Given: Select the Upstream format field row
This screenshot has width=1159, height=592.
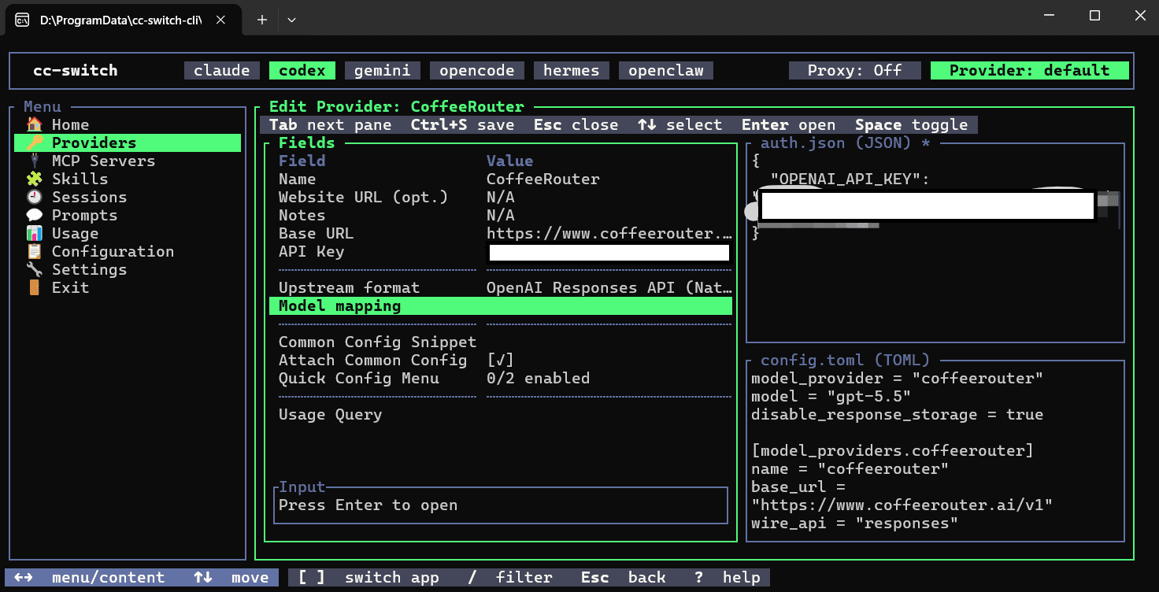Looking at the screenshot, I should [x=501, y=287].
